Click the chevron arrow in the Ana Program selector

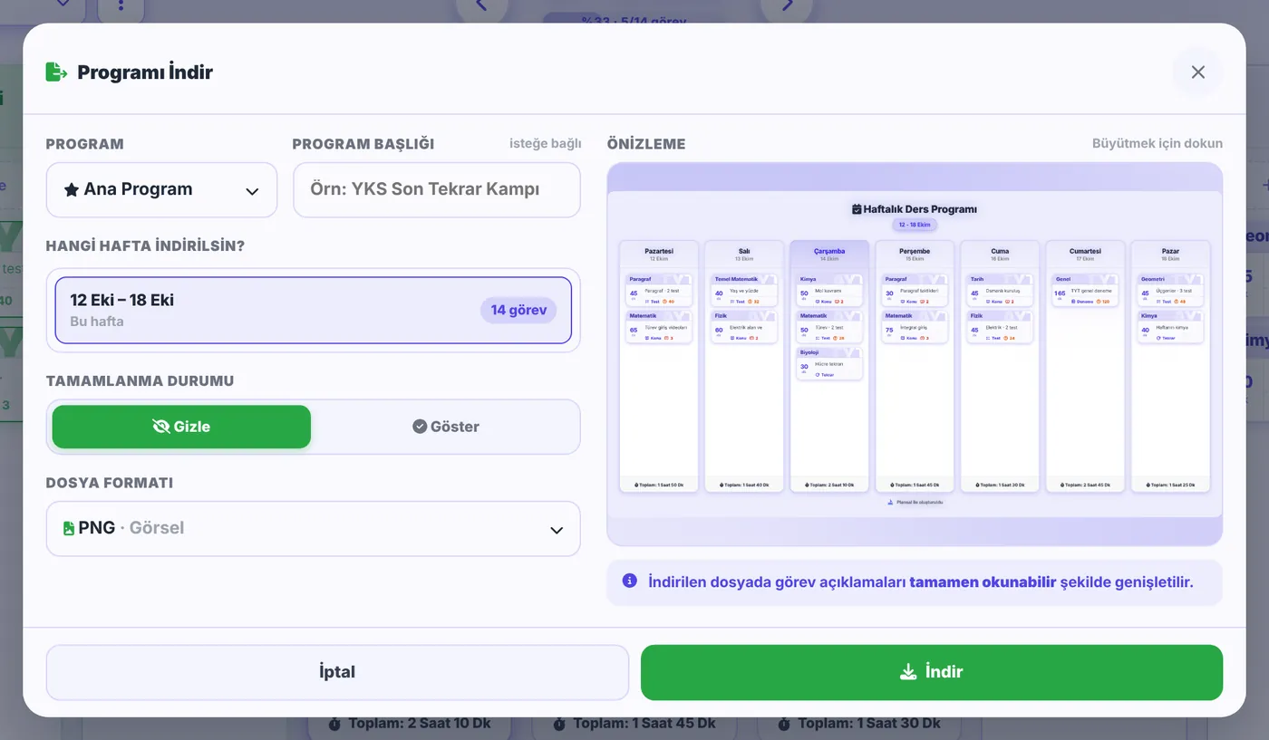(252, 191)
